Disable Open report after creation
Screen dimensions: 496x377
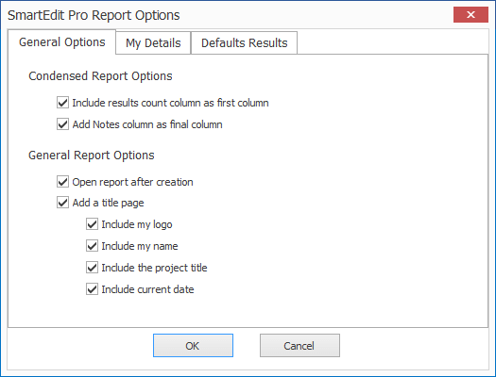[x=62, y=182]
